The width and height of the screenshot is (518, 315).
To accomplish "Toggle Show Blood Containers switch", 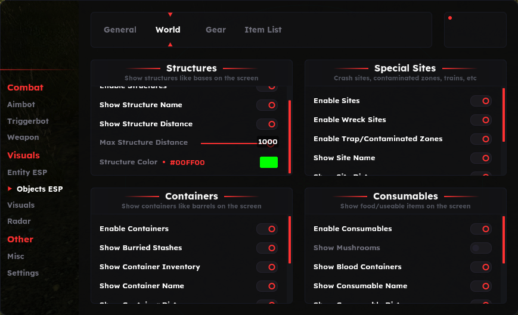I will tap(481, 267).
